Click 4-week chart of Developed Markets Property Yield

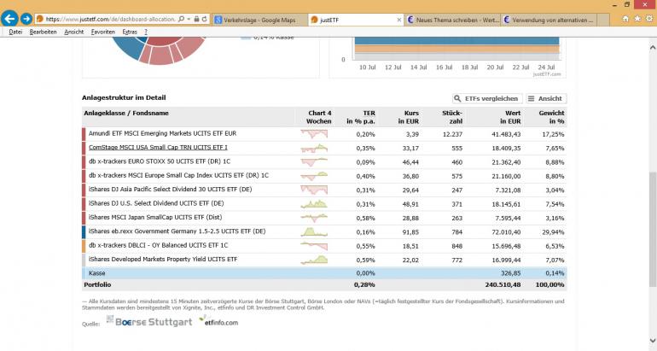click(314, 260)
